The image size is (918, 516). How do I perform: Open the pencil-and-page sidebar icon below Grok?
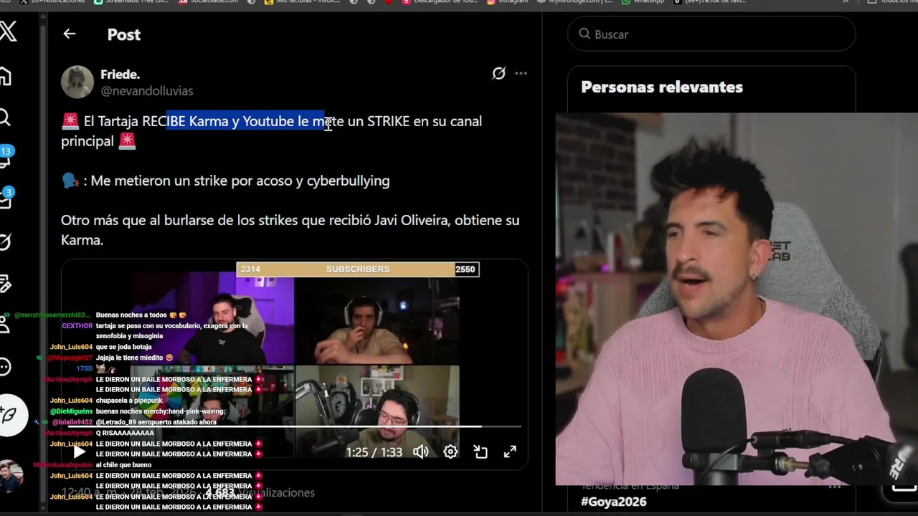click(x=5, y=284)
